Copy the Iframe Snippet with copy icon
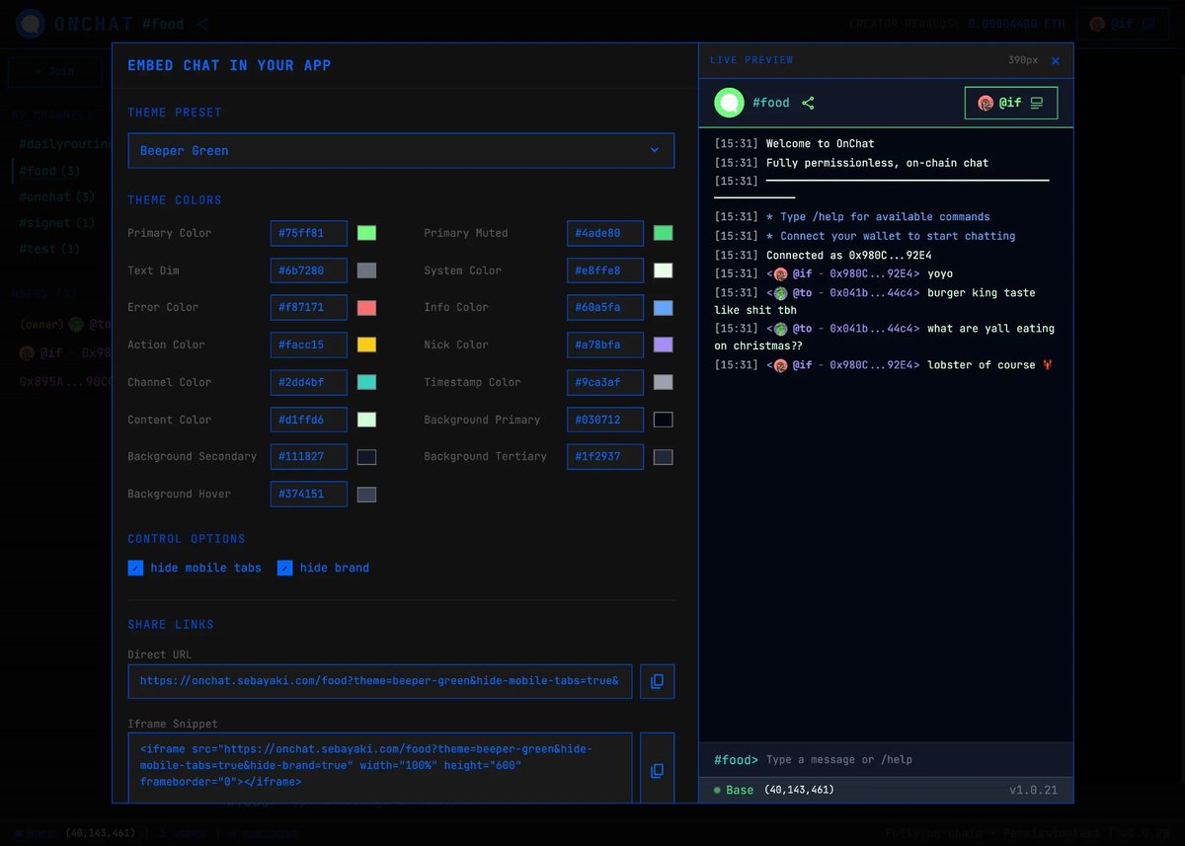The height and width of the screenshot is (846, 1185). pyautogui.click(x=657, y=770)
